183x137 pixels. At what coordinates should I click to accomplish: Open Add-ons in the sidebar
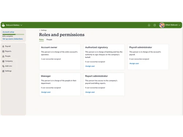coord(8,66)
